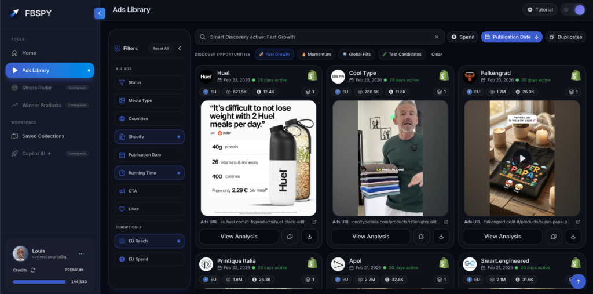Toggle the Duplicates button

coord(566,37)
